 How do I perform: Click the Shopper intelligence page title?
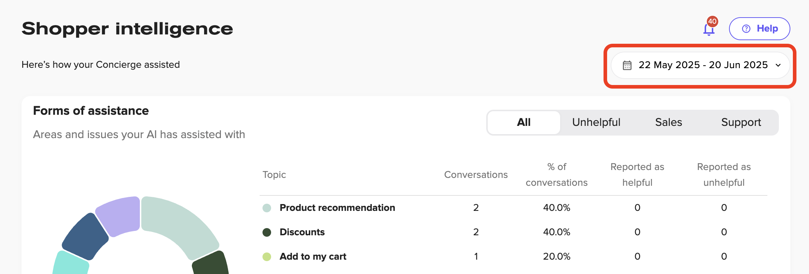127,29
